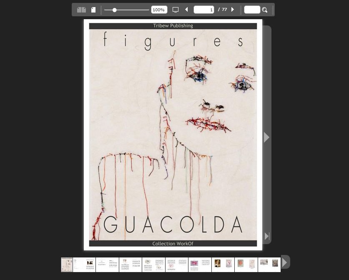This screenshot has height=280, width=349.
Task: Switch to single-page view
Action: point(93,10)
